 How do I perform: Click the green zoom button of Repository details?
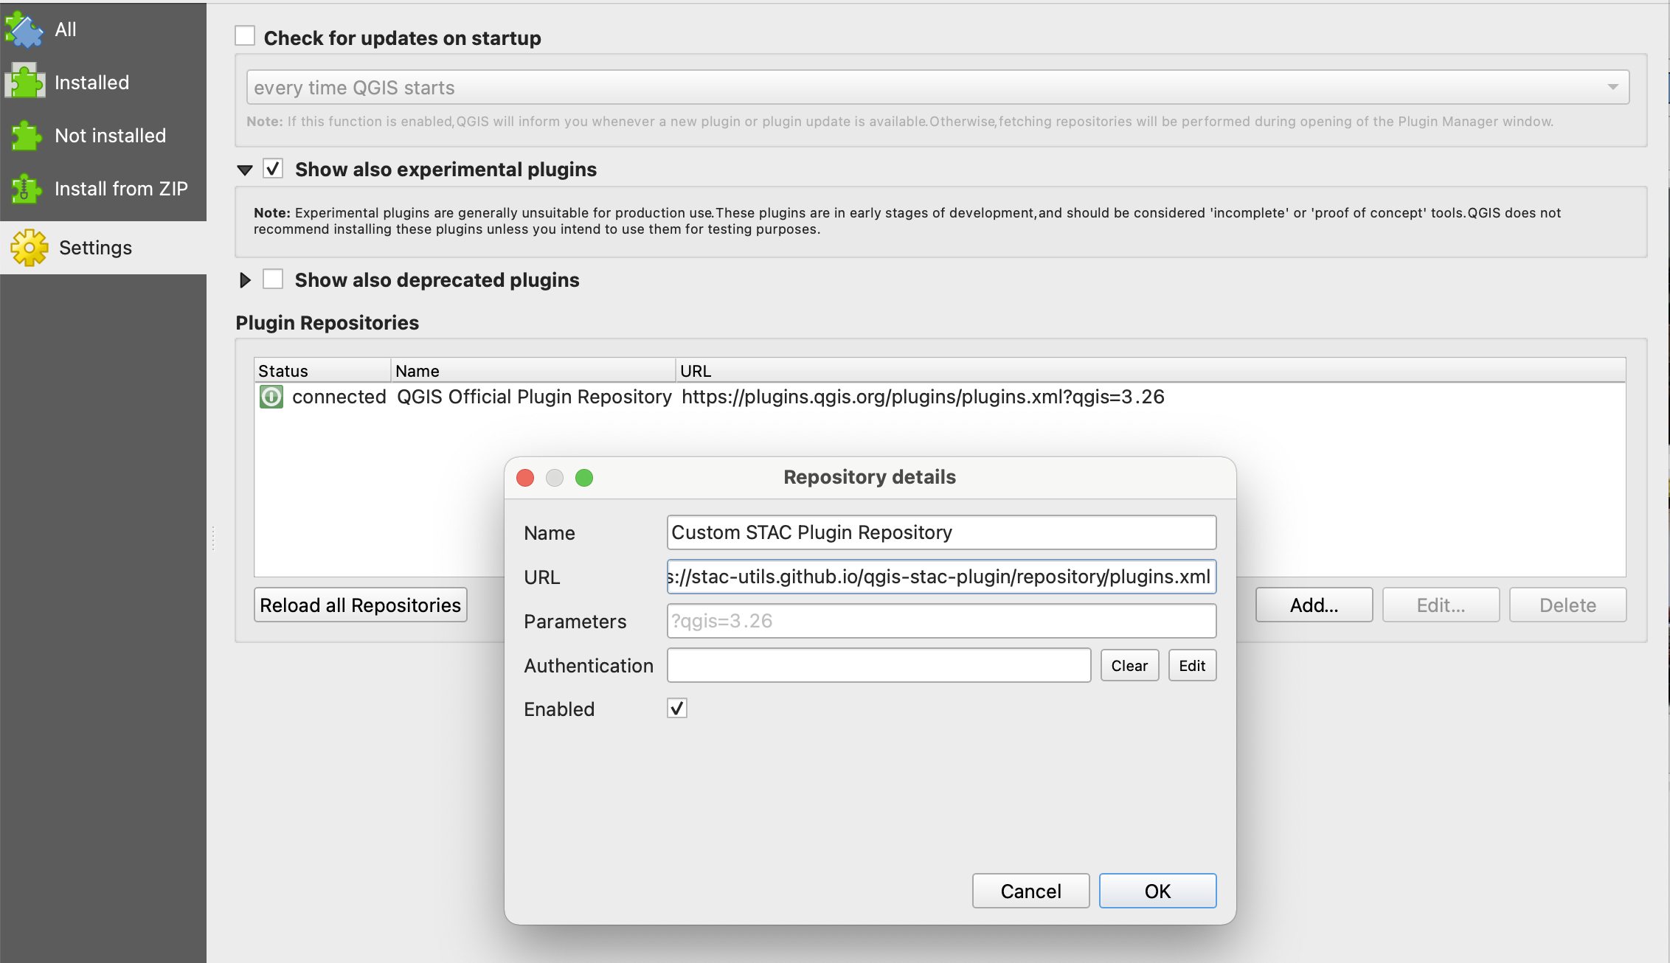point(584,478)
